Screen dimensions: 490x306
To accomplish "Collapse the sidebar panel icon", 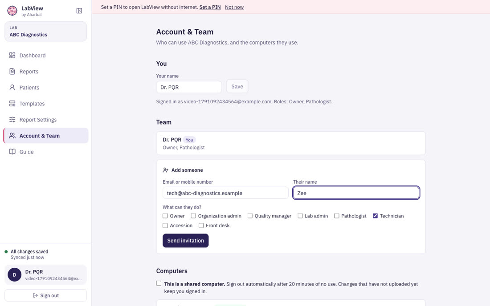I will coord(79,11).
